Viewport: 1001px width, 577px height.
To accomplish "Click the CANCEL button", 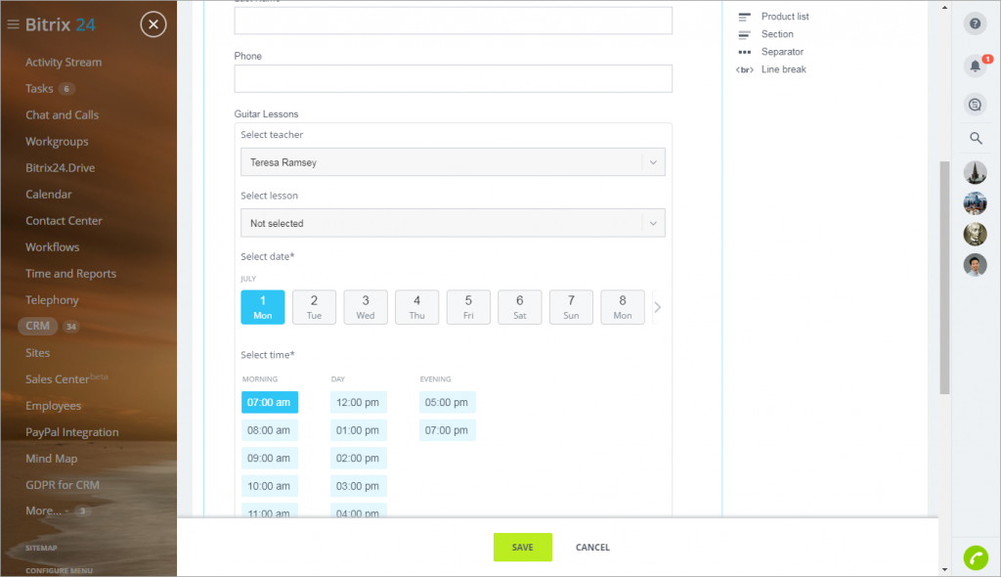I will [x=593, y=548].
